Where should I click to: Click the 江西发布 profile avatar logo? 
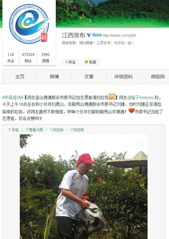29,24
